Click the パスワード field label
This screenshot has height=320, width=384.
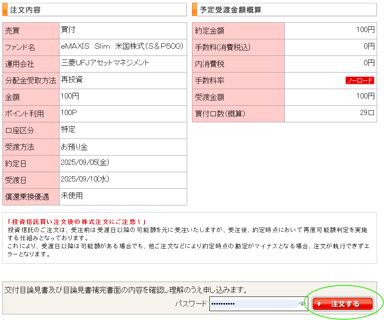click(x=191, y=304)
